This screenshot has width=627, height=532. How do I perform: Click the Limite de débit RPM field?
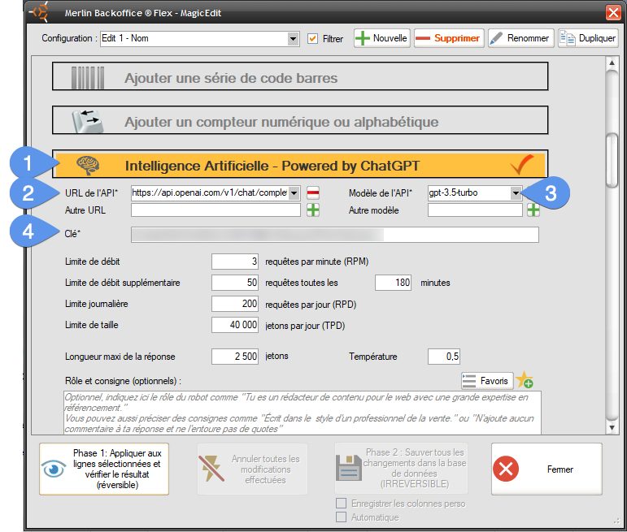(235, 262)
